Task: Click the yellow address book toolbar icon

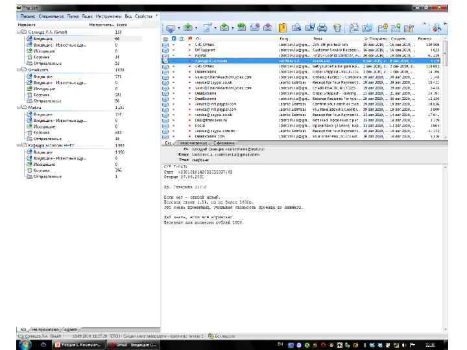Action: (283, 28)
